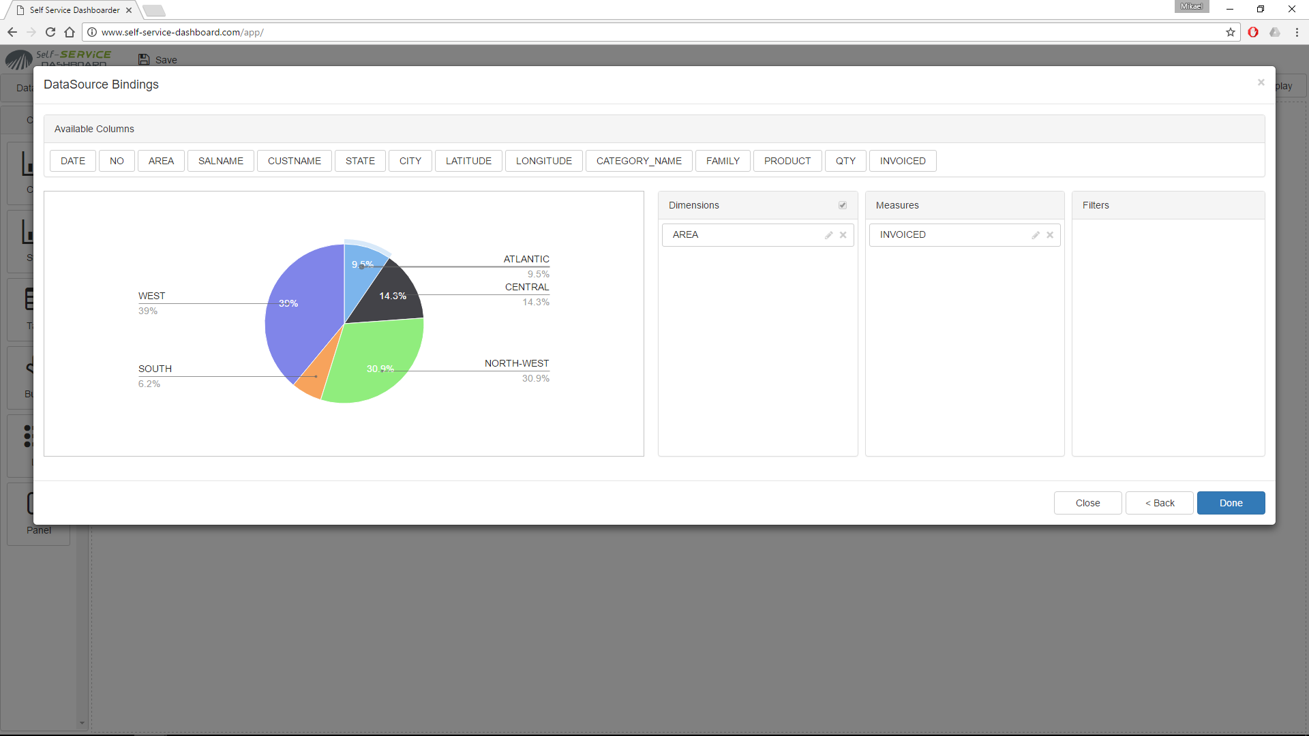Click the LATITUDE available column icon
The height and width of the screenshot is (736, 1309).
[x=468, y=160]
